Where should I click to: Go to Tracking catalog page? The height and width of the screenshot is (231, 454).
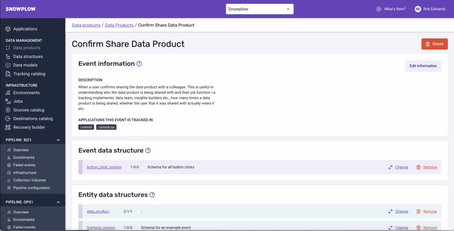[x=29, y=74]
